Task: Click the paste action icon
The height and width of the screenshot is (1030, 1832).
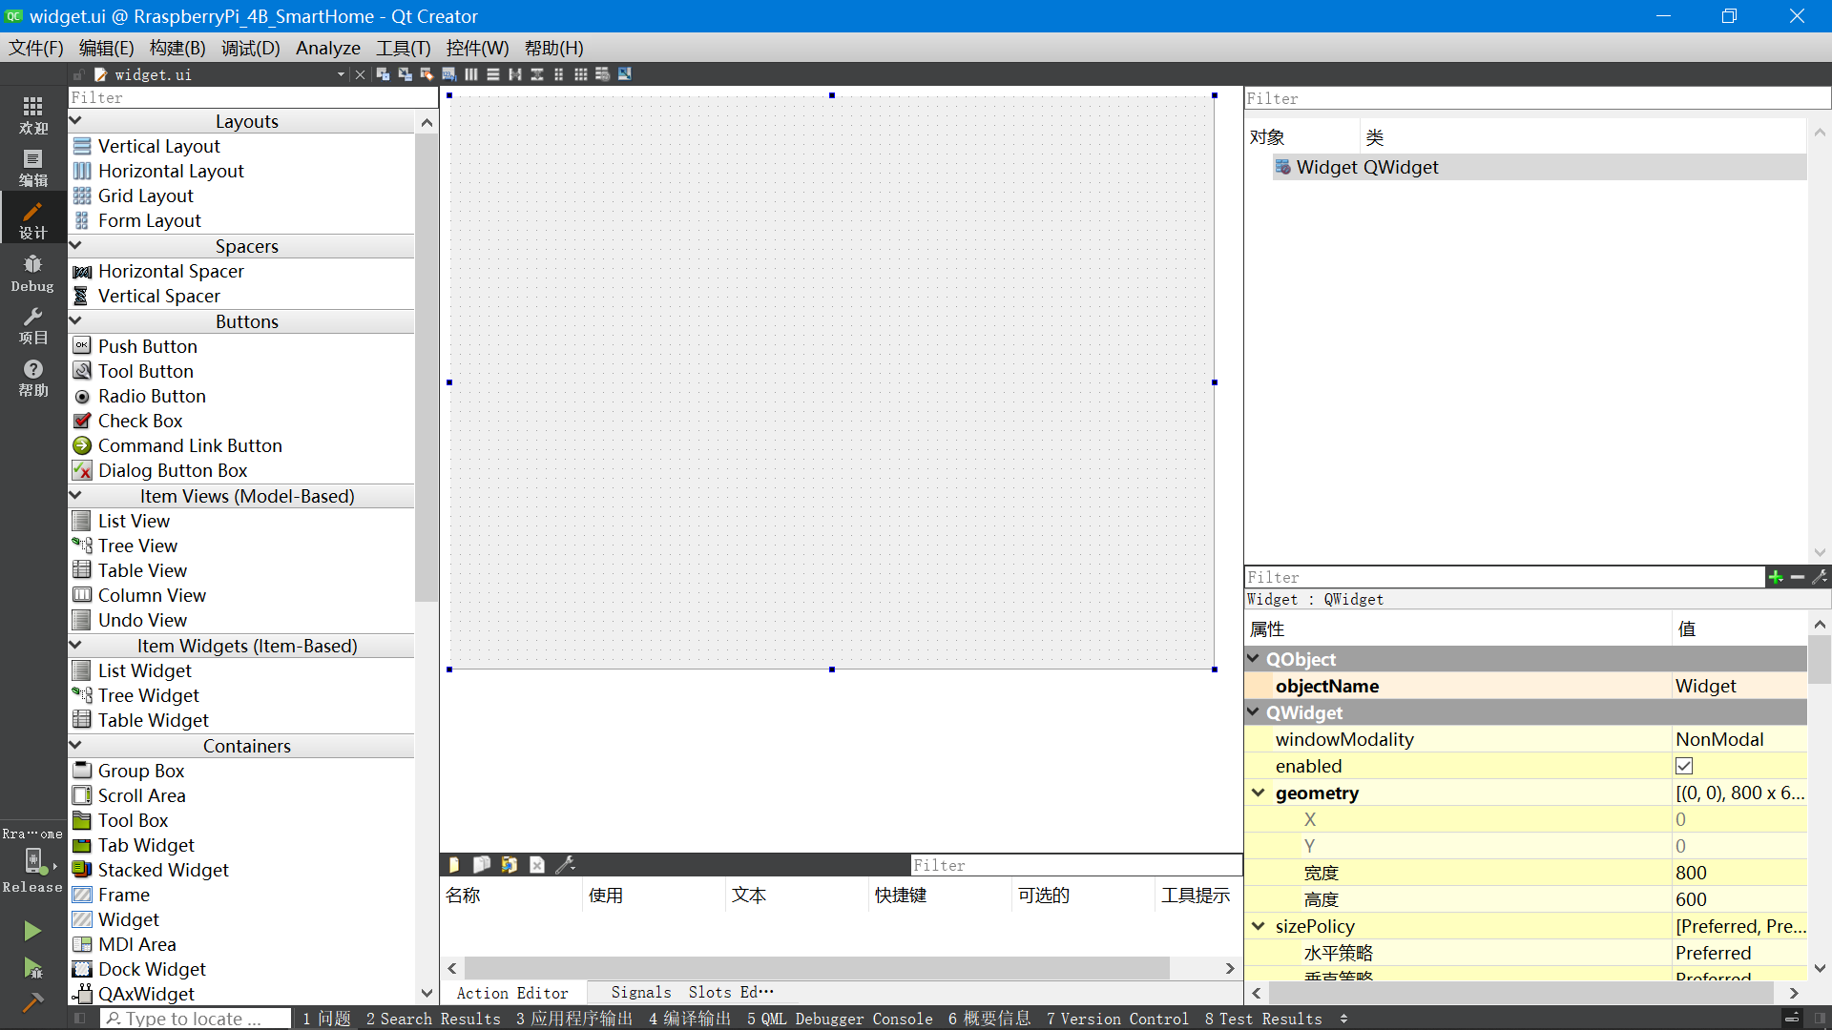Action: coord(510,864)
